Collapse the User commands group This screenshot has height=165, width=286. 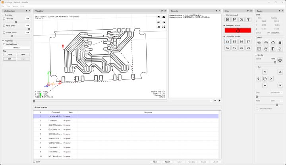[x=224, y=15]
